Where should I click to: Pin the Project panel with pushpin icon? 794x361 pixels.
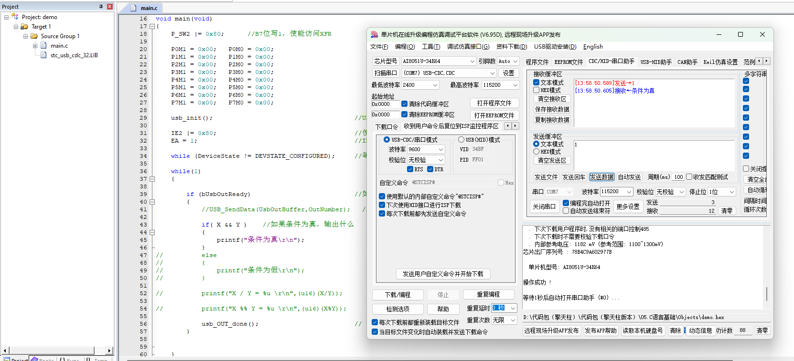coord(101,7)
